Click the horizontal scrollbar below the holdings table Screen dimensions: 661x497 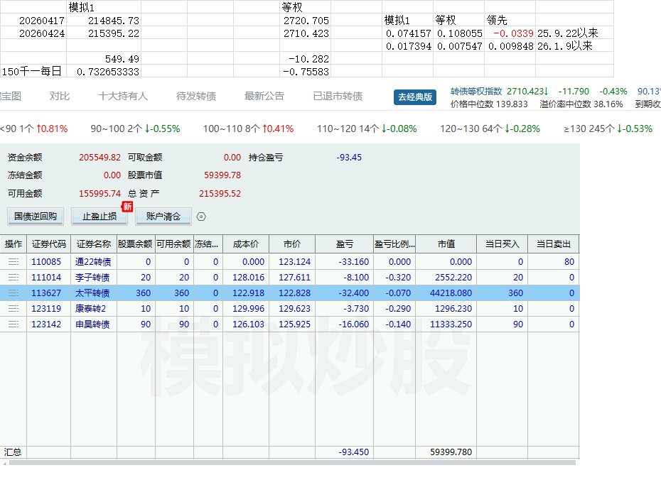[292, 462]
